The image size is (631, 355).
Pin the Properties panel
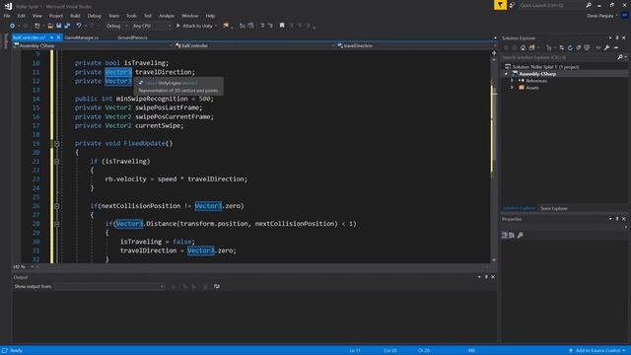pyautogui.click(x=617, y=219)
